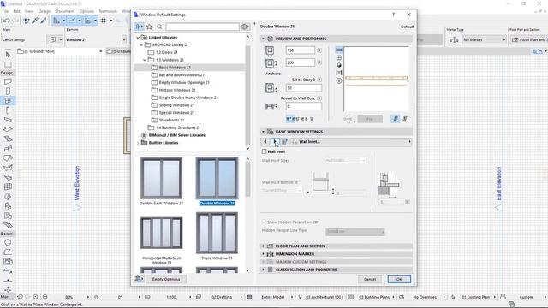The width and height of the screenshot is (548, 308).
Task: Open the Design menu
Action: pyautogui.click(x=45, y=11)
